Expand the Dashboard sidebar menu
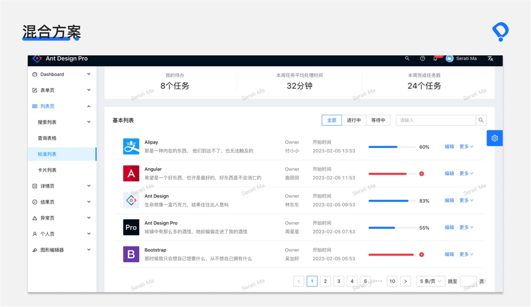531x307 pixels. [62, 74]
